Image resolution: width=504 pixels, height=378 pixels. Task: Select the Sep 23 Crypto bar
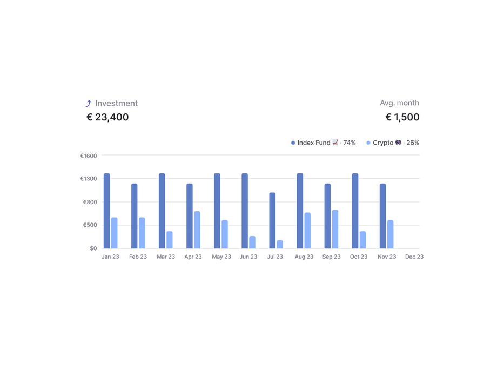(x=335, y=230)
